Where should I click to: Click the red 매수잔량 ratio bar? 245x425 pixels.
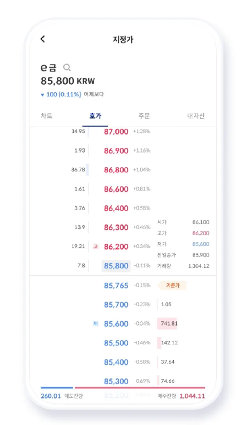coord(140,388)
